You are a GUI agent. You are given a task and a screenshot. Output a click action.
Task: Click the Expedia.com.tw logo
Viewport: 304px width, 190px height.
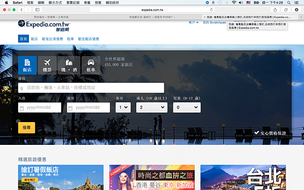coord(44,25)
